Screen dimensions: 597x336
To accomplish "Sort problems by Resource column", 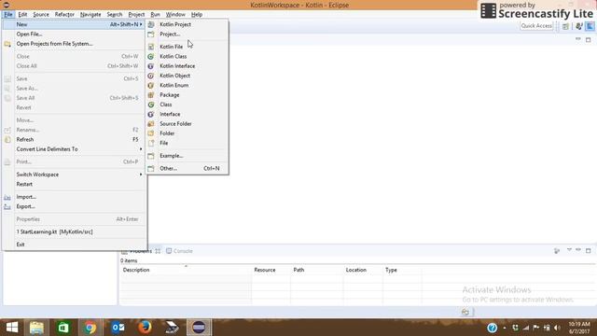I will click(x=271, y=270).
